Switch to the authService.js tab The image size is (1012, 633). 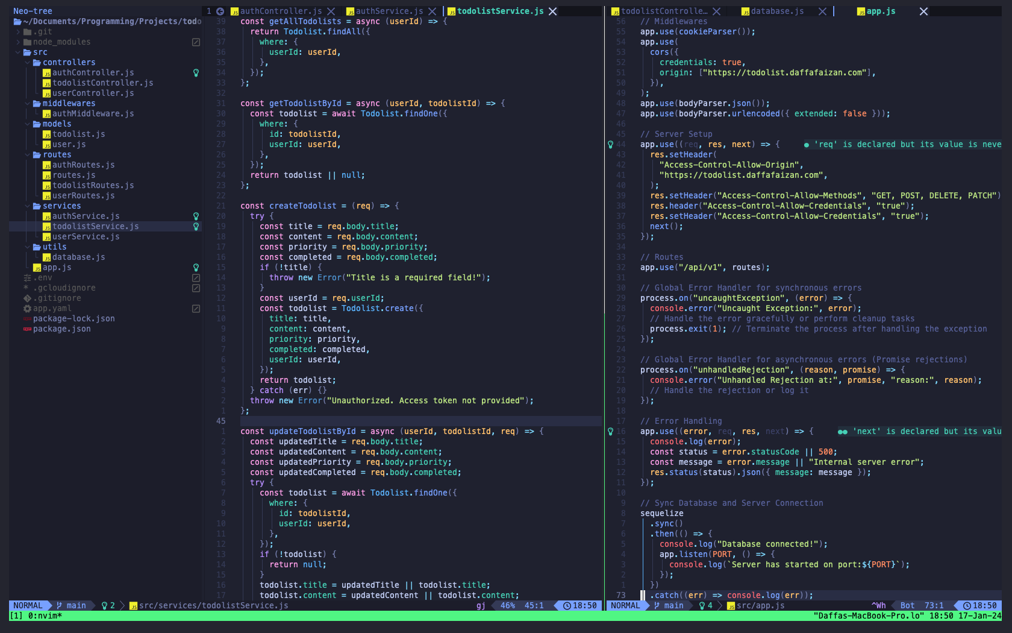click(389, 11)
